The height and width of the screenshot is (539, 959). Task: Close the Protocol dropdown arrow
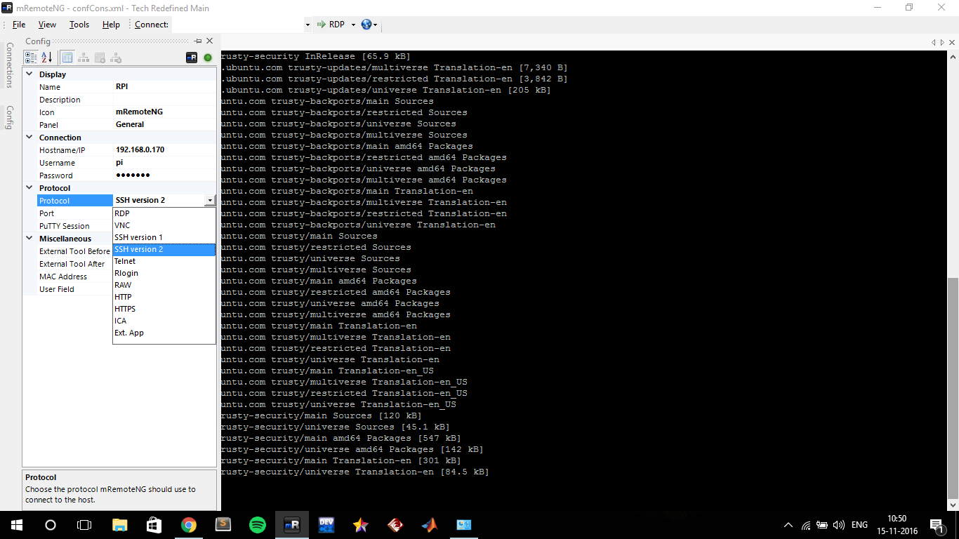(x=209, y=200)
